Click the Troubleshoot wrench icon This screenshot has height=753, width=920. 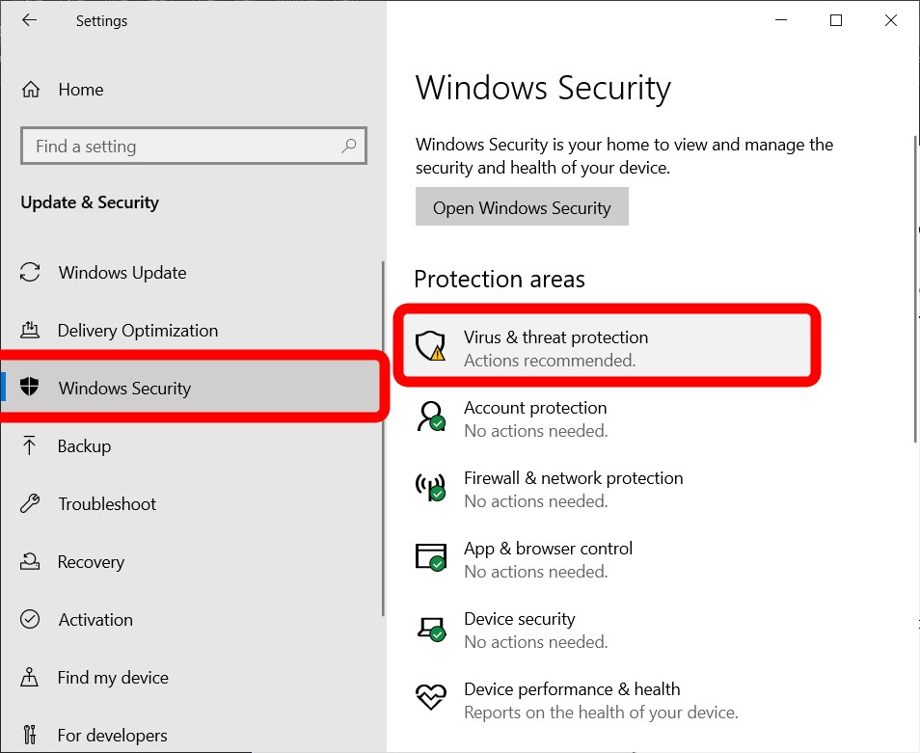point(30,503)
